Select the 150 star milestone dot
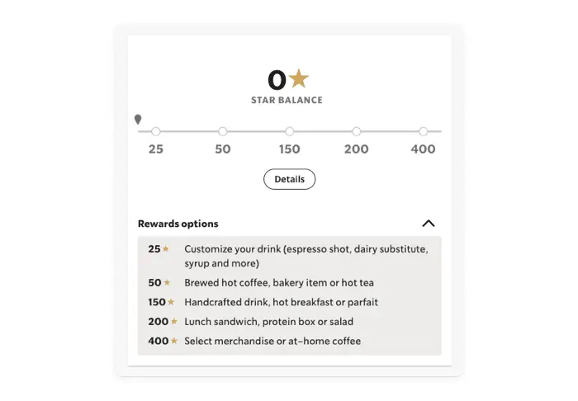This screenshot has height=401, width=578. click(290, 131)
